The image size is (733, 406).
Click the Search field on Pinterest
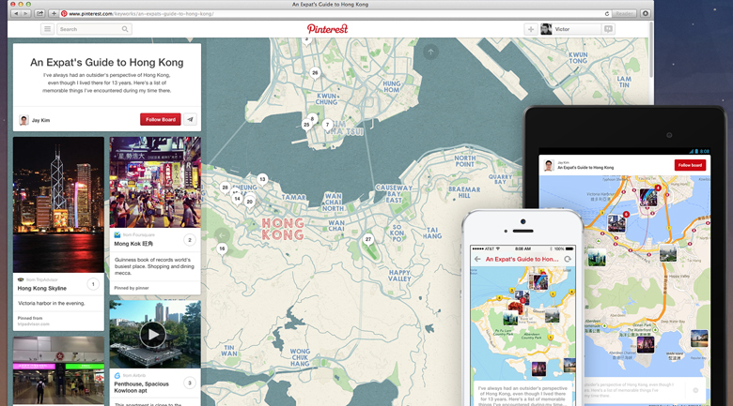94,29
